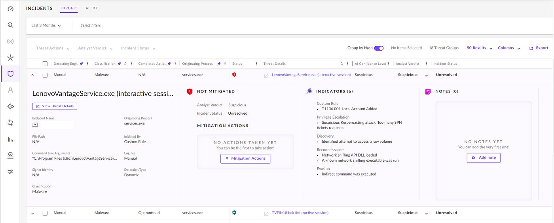This screenshot has width=554, height=223.
Task: Check the select-all header checkbox
Action: pyautogui.click(x=45, y=64)
